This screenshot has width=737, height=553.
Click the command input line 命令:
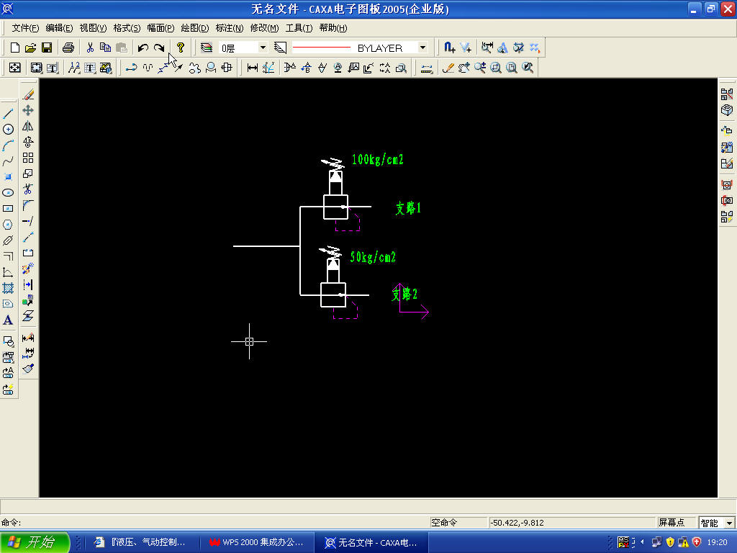tap(214, 523)
